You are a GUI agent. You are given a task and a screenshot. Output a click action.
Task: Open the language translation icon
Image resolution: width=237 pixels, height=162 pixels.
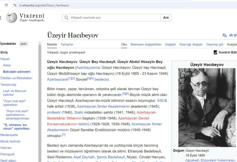pos(224,35)
